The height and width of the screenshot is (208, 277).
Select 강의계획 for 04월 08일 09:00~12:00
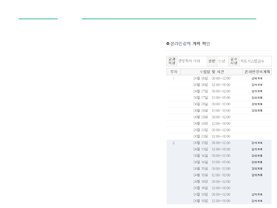257,104
